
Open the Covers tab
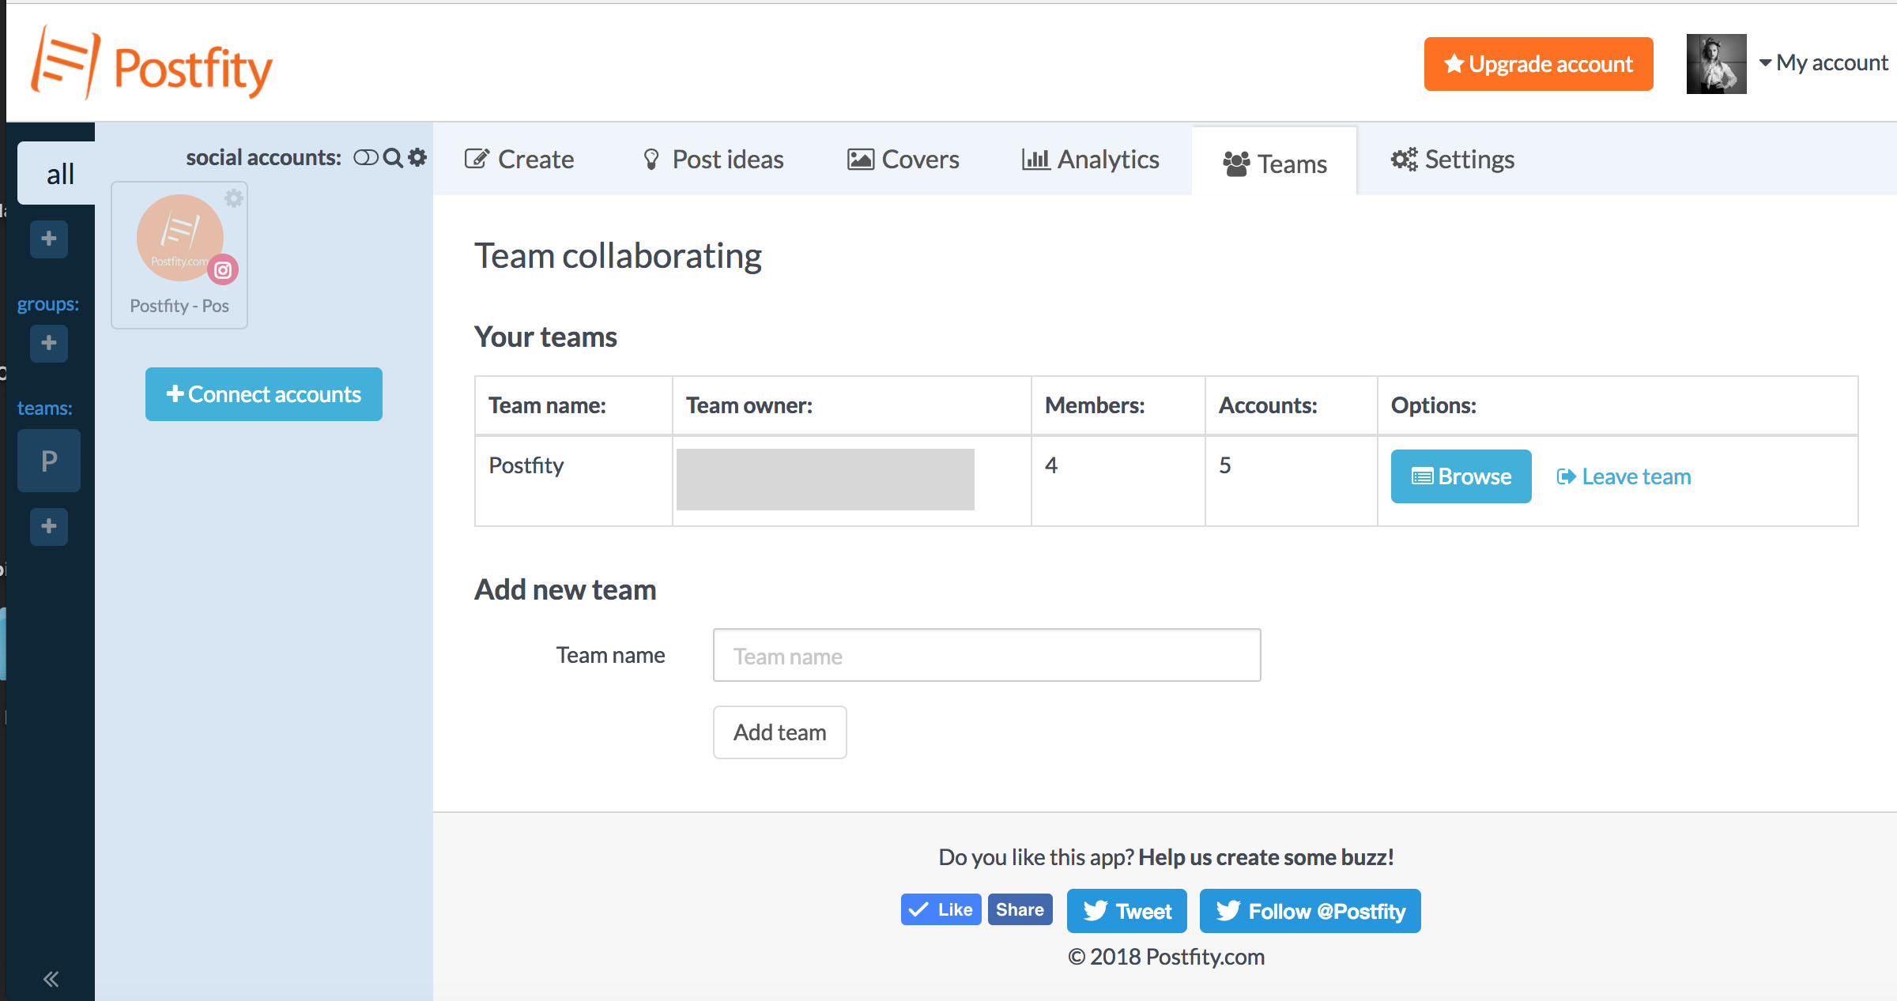coord(903,160)
